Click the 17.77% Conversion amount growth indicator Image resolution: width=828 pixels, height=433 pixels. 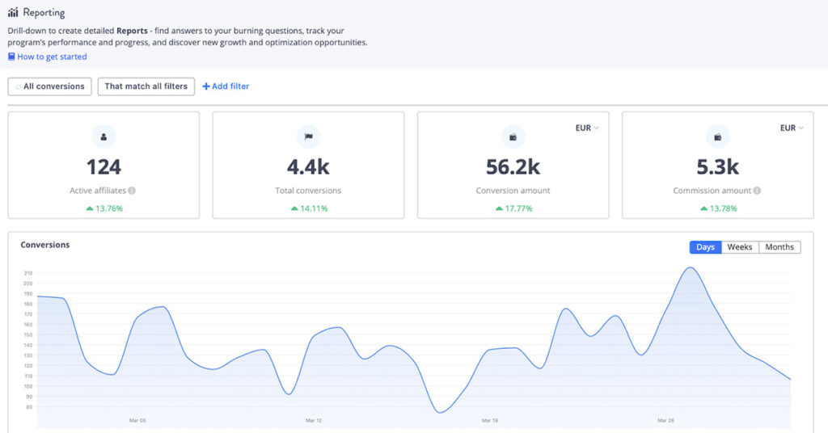[513, 208]
